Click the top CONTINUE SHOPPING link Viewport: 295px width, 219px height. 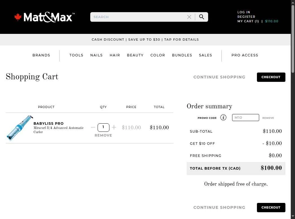(x=219, y=77)
